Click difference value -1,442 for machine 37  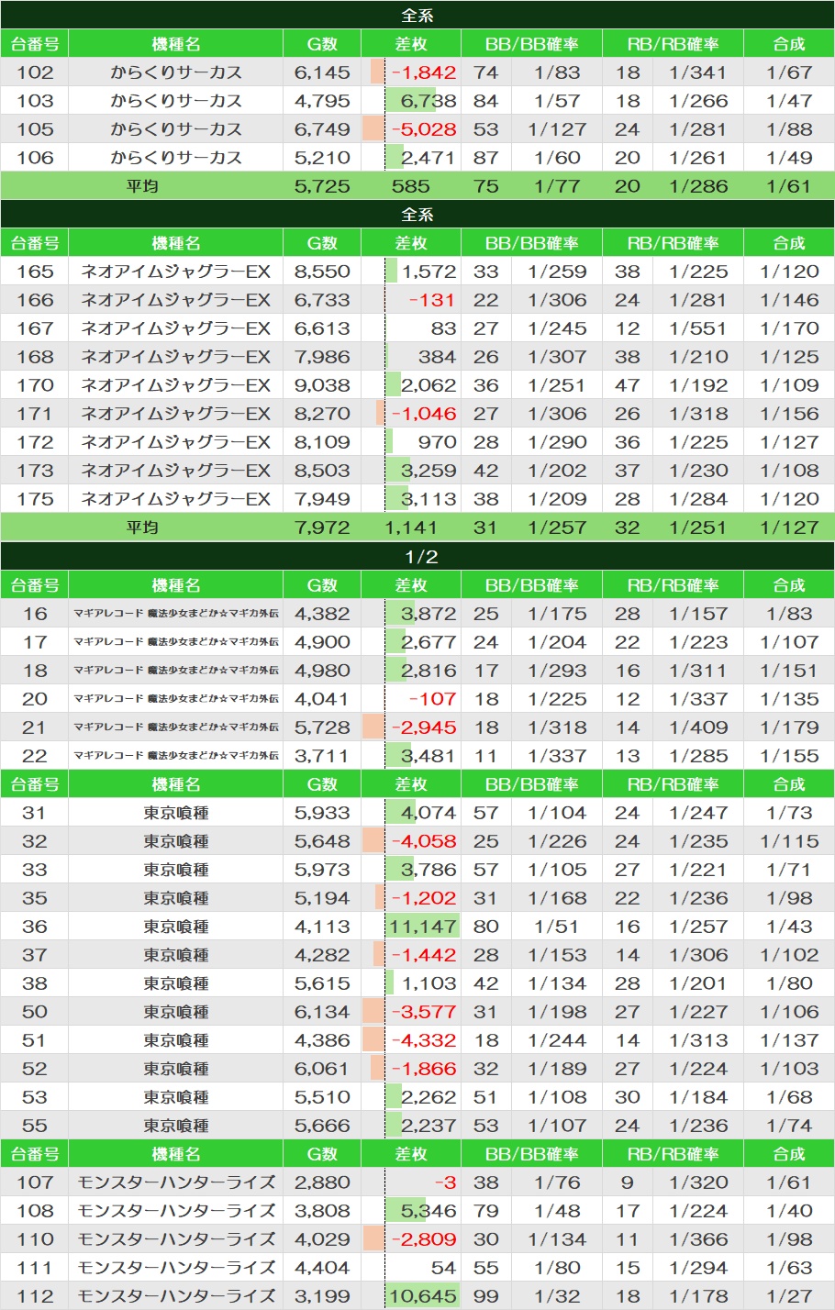pos(424,955)
